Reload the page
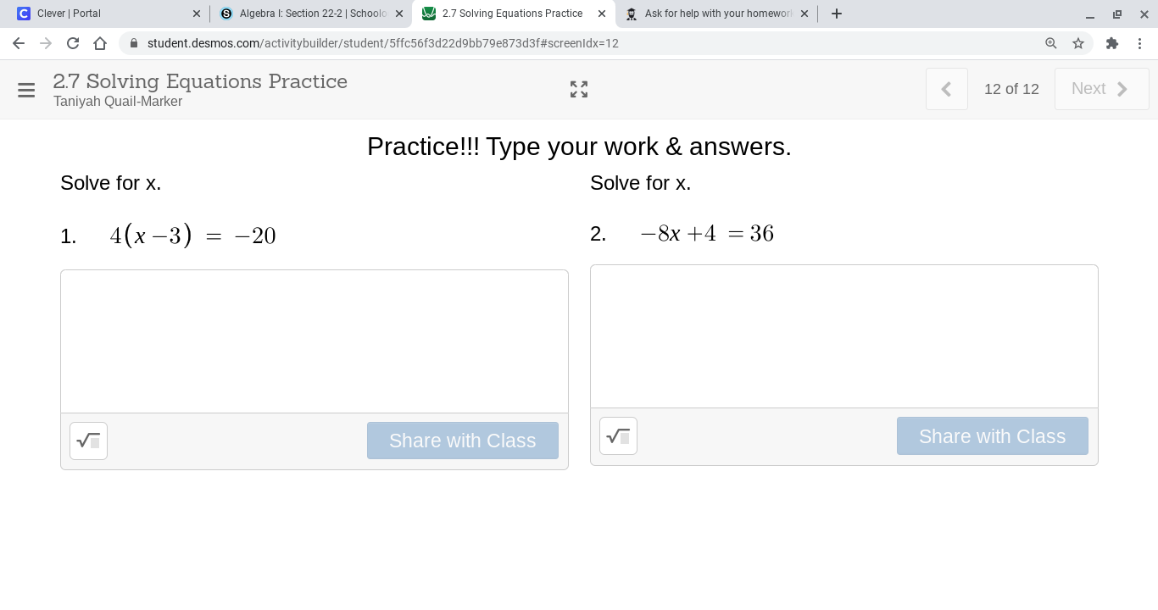The height and width of the screenshot is (610, 1158). coord(73,43)
